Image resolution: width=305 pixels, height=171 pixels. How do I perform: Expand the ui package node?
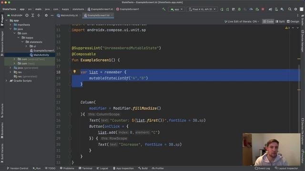tap(26, 46)
